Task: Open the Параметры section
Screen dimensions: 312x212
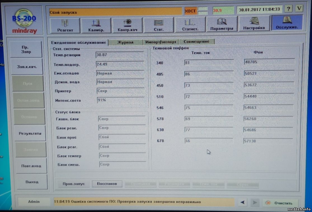Action: point(222,24)
